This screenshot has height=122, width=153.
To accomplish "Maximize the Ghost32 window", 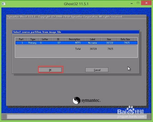I will [138, 3].
